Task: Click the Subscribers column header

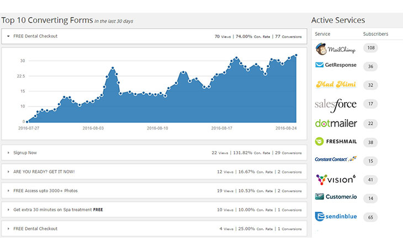Action: click(375, 34)
